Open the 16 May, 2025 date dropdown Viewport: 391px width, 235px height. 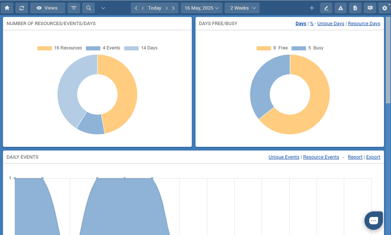pos(201,8)
